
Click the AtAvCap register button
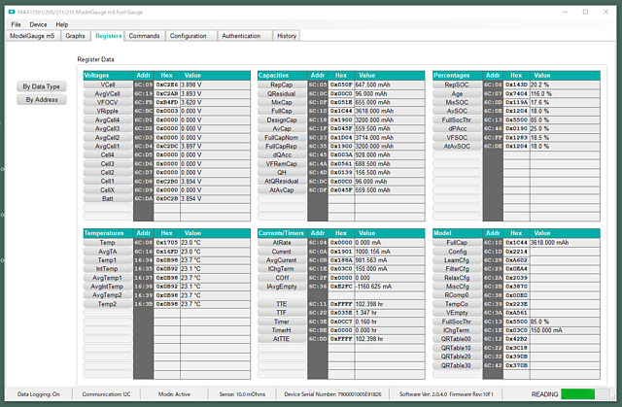point(282,189)
